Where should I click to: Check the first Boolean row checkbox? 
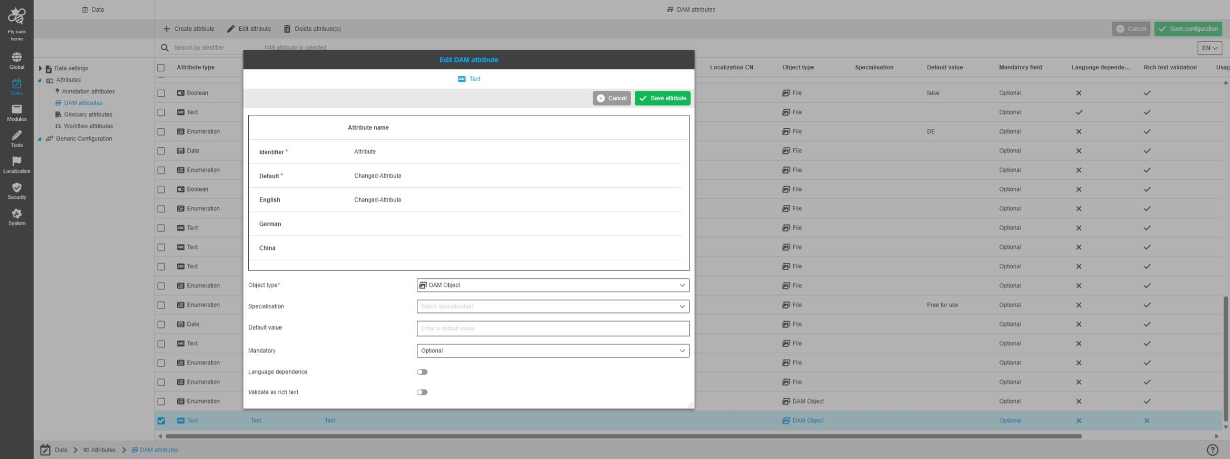tap(161, 93)
